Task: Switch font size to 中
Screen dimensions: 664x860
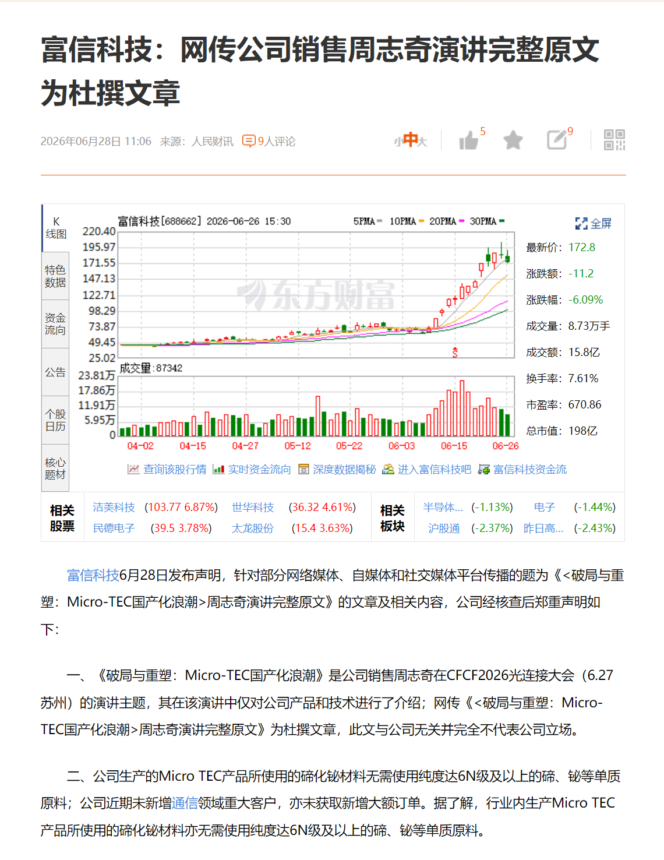Action: tap(411, 140)
